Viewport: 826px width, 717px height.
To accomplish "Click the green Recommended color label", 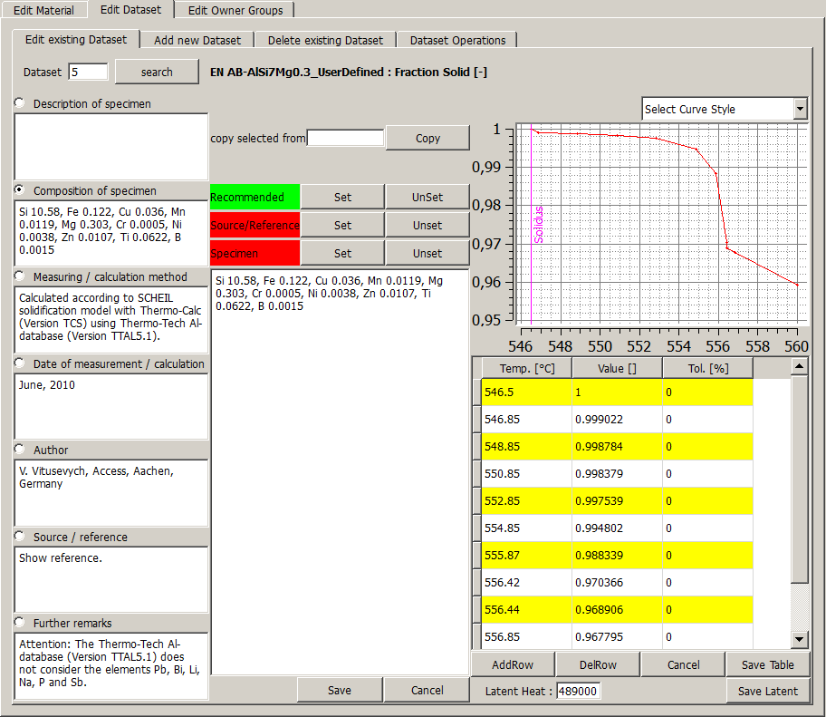I will tap(255, 197).
